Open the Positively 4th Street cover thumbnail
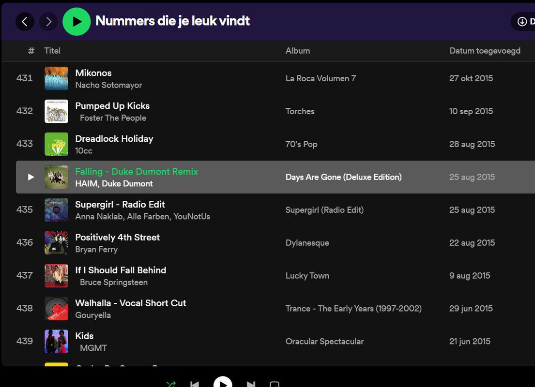The image size is (535, 387). (56, 243)
